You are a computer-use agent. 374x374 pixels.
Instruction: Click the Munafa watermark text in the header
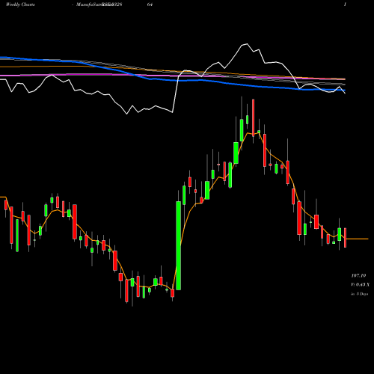point(99,4)
